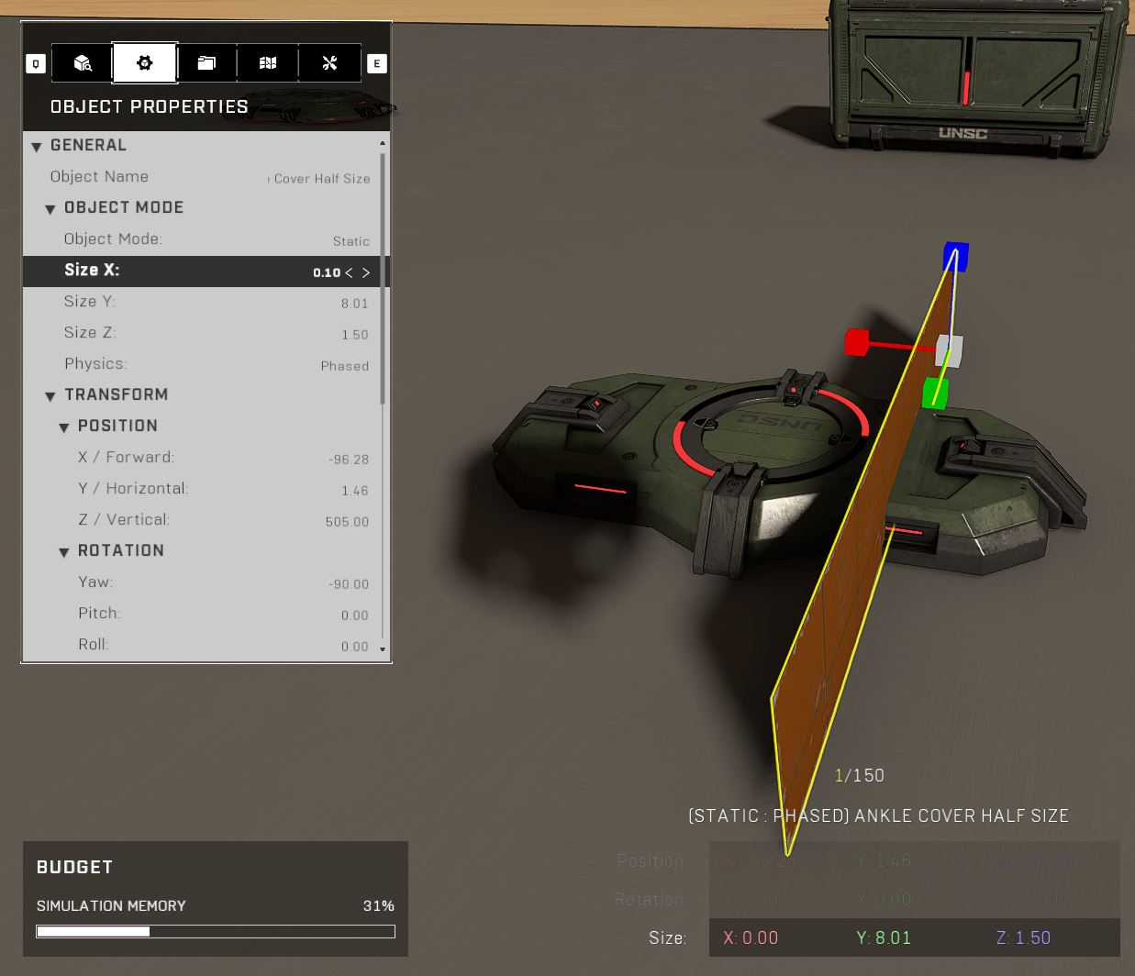
Task: Select the Yaw rotation row
Action: coord(201,582)
